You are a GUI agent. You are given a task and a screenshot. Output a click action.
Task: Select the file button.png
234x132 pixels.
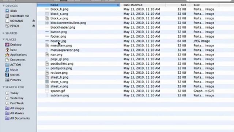tap(58, 32)
